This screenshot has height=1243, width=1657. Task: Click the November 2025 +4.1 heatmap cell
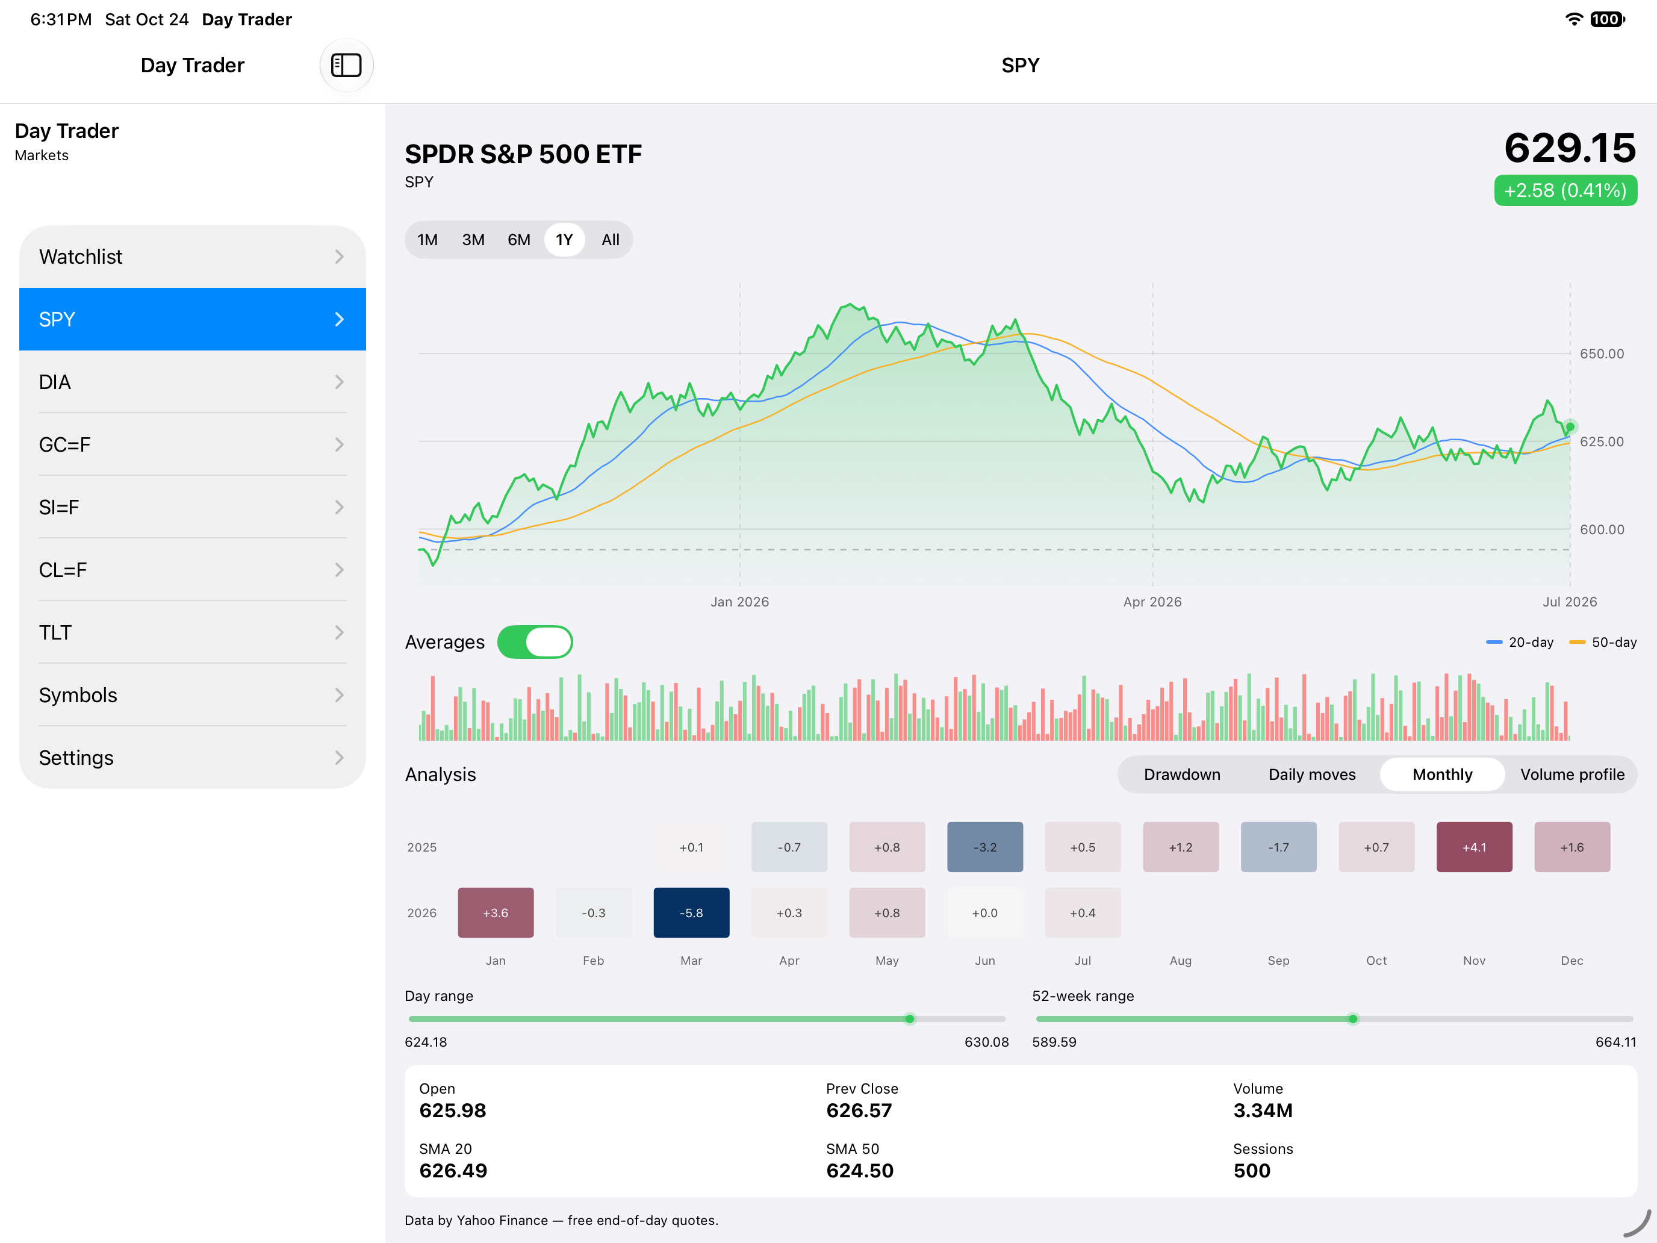point(1474,847)
